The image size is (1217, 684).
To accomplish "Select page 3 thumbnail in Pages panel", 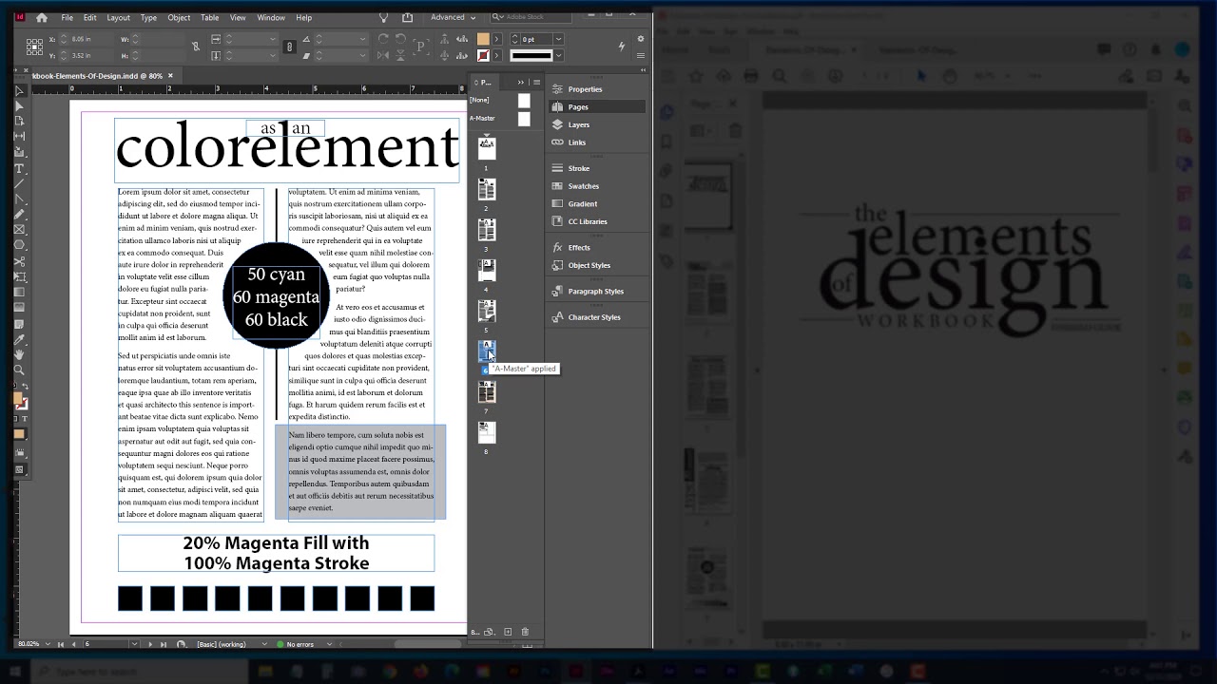I will pyautogui.click(x=487, y=230).
